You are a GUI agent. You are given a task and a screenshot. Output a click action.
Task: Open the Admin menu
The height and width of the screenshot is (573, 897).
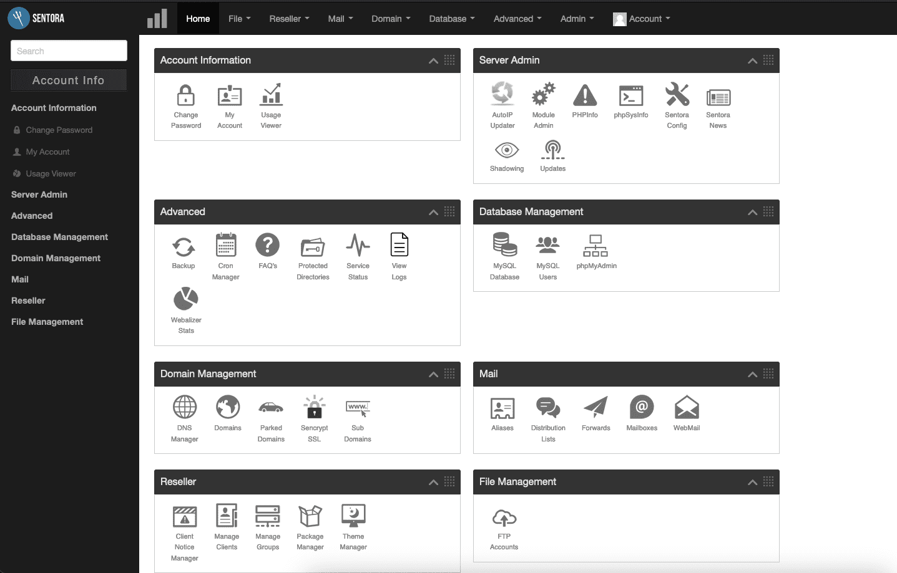(576, 19)
